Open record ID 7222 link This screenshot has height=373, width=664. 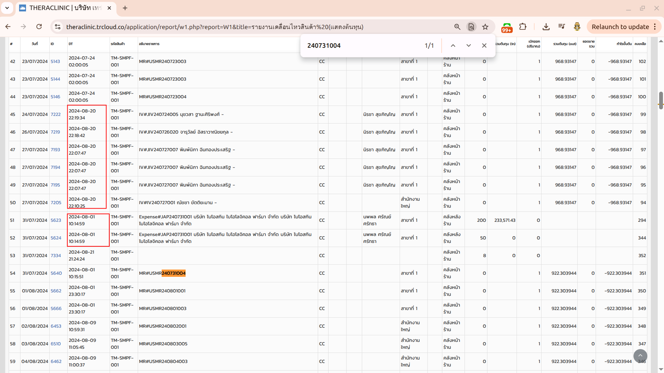(x=56, y=114)
